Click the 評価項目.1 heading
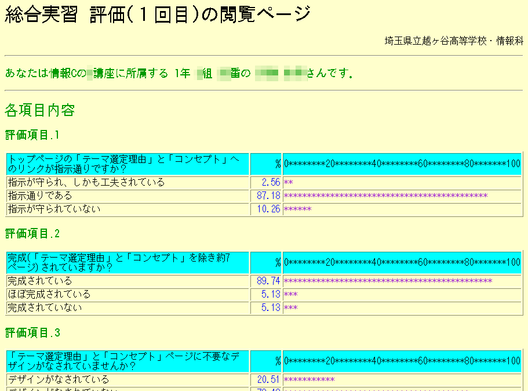528x391 pixels. coord(32,135)
